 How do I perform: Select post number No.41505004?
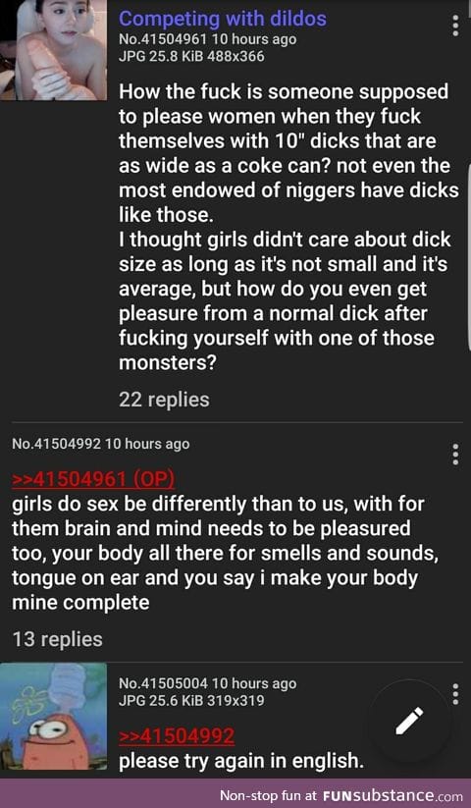[x=163, y=684]
